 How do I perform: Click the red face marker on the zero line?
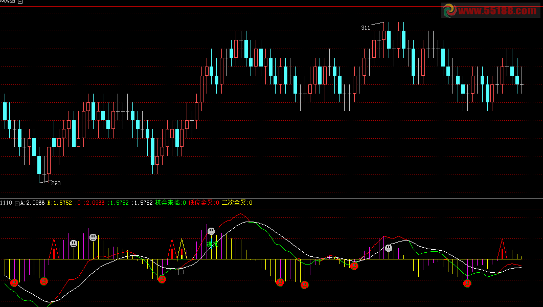tap(354, 266)
